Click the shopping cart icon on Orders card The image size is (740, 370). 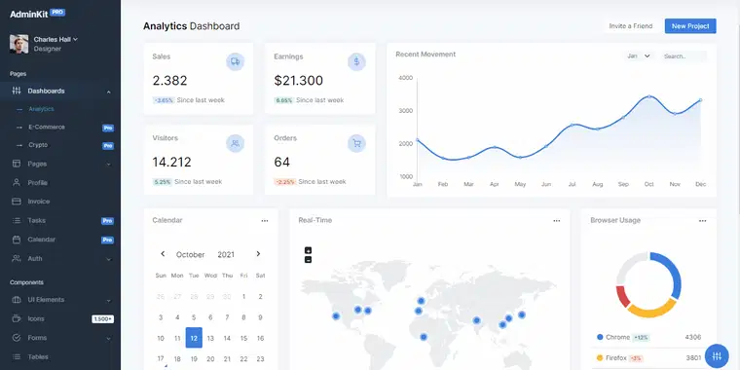(356, 143)
